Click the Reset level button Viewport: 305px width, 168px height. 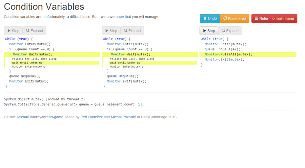point(235,19)
